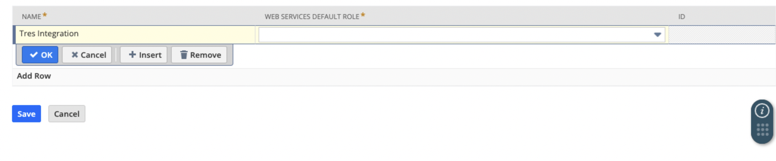Click the X icon on row Cancel
Screen dimensions: 776x161
75,55
